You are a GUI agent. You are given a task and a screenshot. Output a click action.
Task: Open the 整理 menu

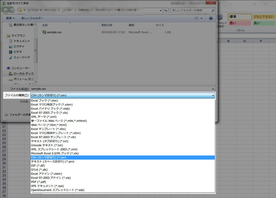(10, 18)
